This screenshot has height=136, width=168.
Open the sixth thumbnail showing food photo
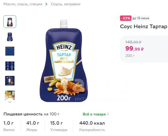click(10, 95)
